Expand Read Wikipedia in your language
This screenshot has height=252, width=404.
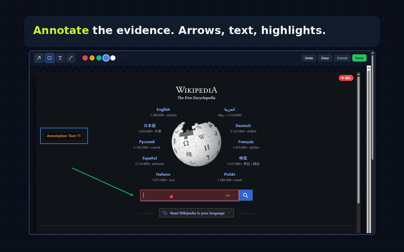(197, 213)
